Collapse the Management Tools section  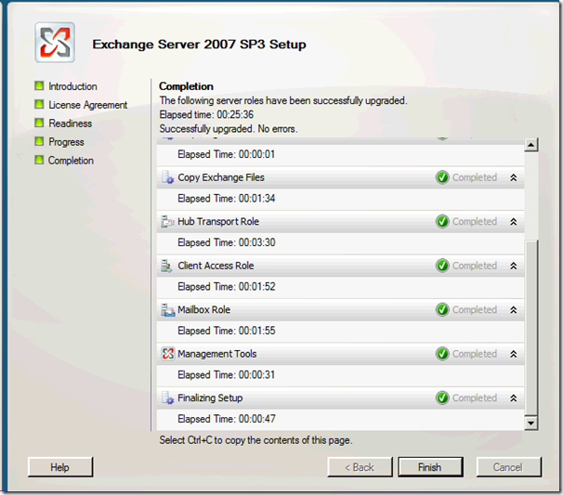click(514, 354)
